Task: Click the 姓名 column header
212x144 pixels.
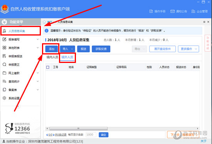Action: click(x=71, y=67)
